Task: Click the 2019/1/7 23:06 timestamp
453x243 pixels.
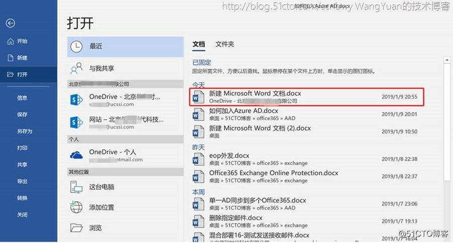Action: click(399, 204)
